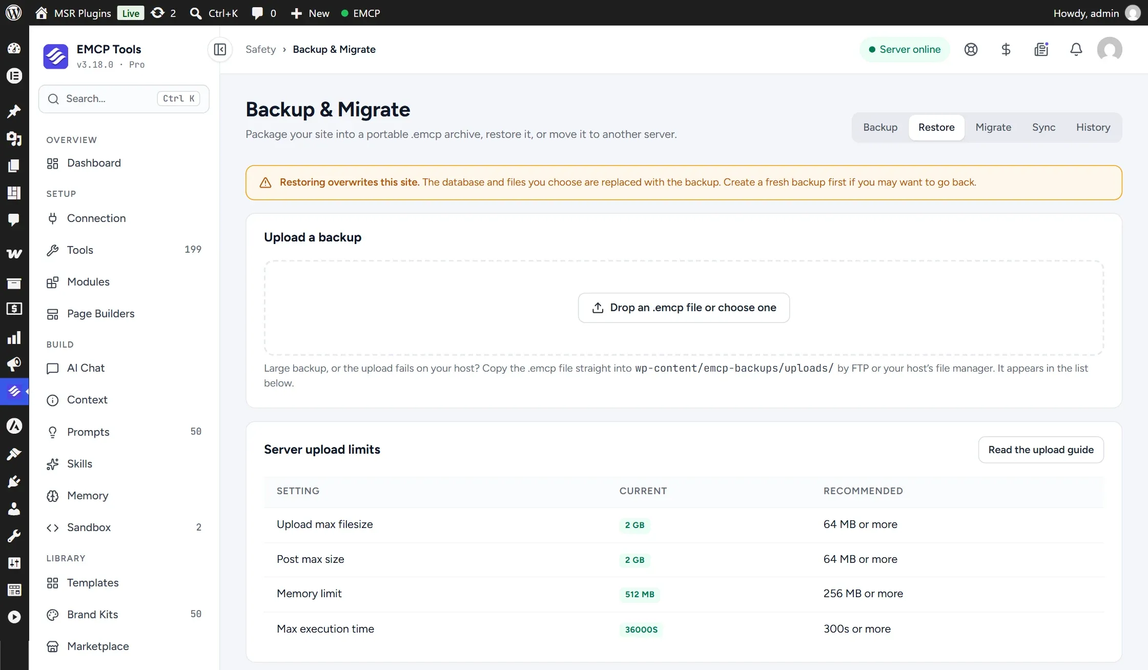Open Prompts menu item
Image resolution: width=1148 pixels, height=670 pixels.
pyautogui.click(x=124, y=432)
